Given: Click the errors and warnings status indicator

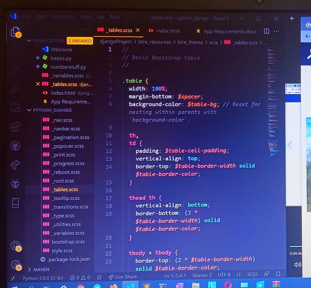Looking at the screenshot, I should [x=80, y=278].
